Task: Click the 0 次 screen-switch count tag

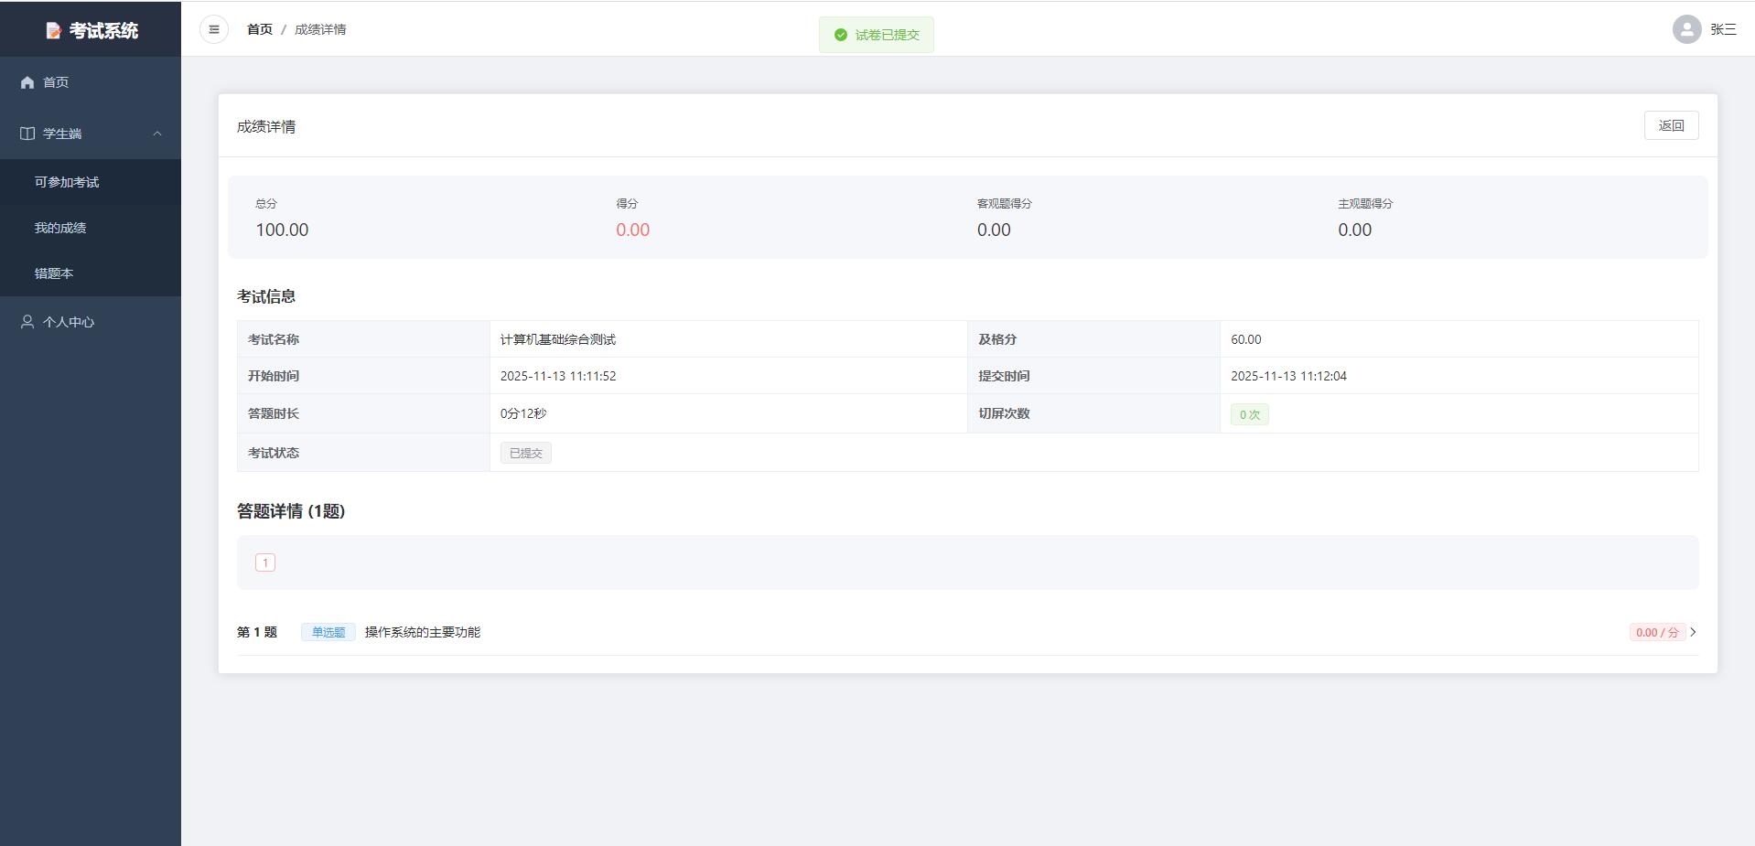Action: click(1249, 414)
